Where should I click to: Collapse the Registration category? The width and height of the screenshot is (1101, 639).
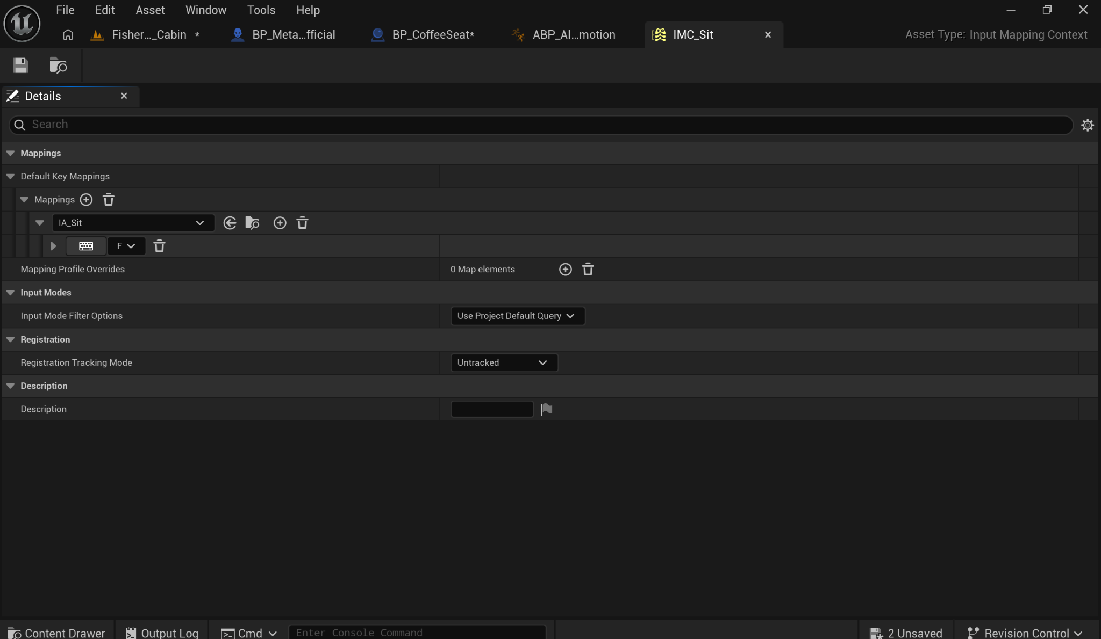pos(10,339)
